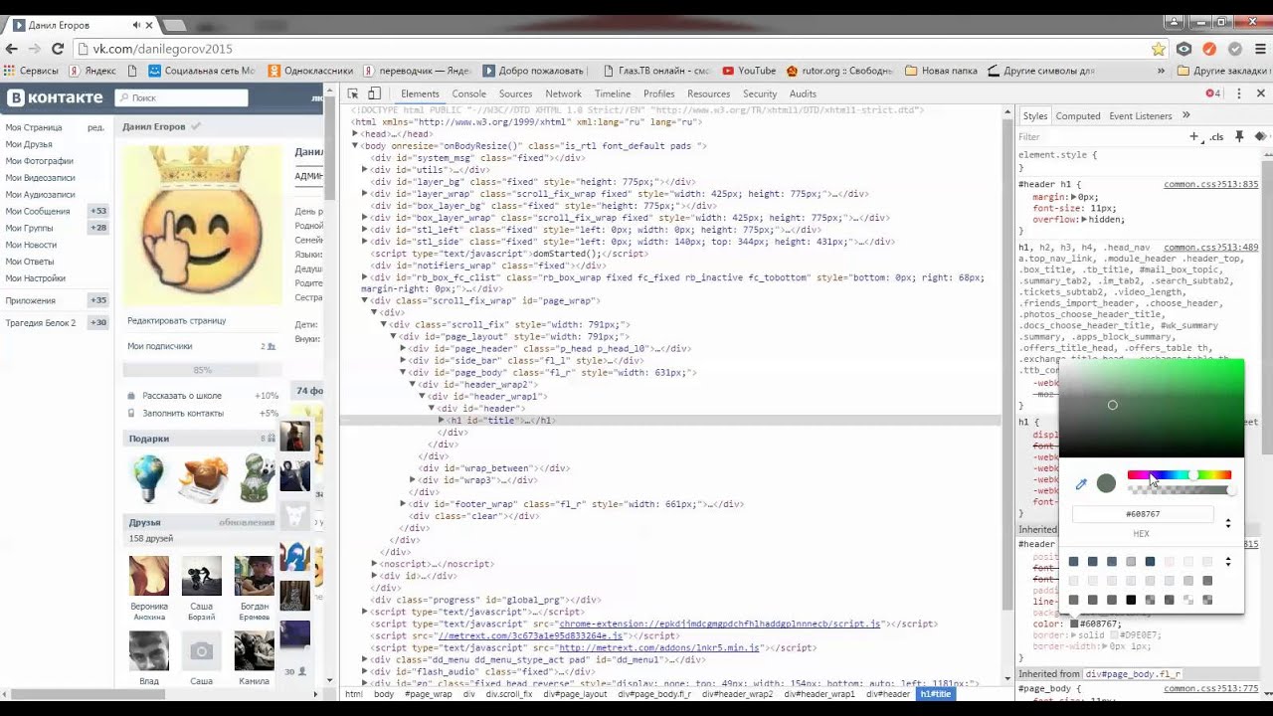Adjust the hue slider in color picker
This screenshot has height=716, width=1273.
click(x=1180, y=475)
